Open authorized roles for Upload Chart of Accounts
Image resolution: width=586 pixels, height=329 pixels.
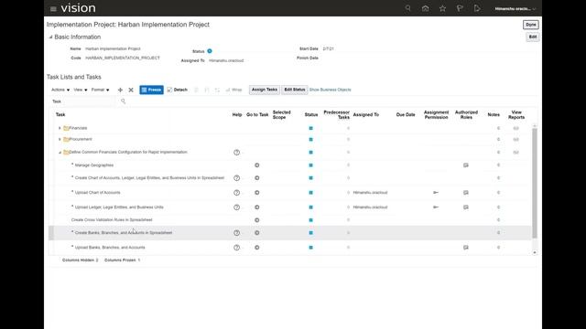466,193
